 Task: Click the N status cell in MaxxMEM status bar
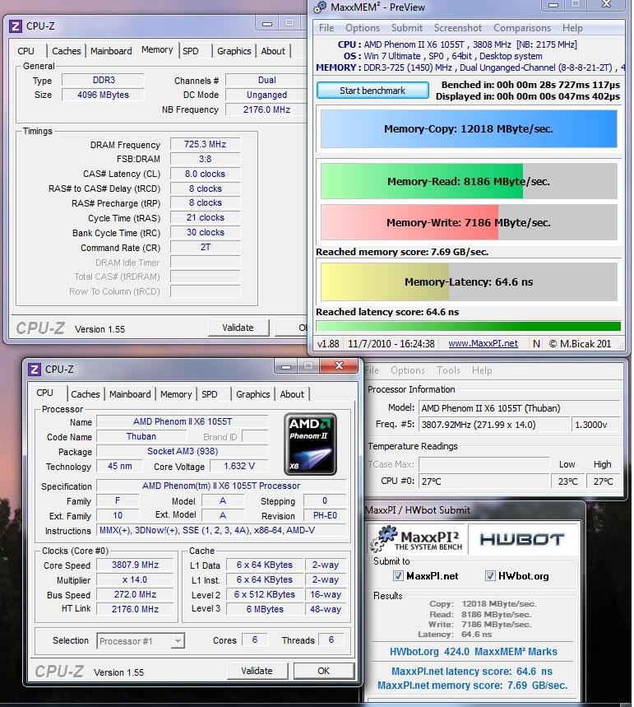(536, 343)
